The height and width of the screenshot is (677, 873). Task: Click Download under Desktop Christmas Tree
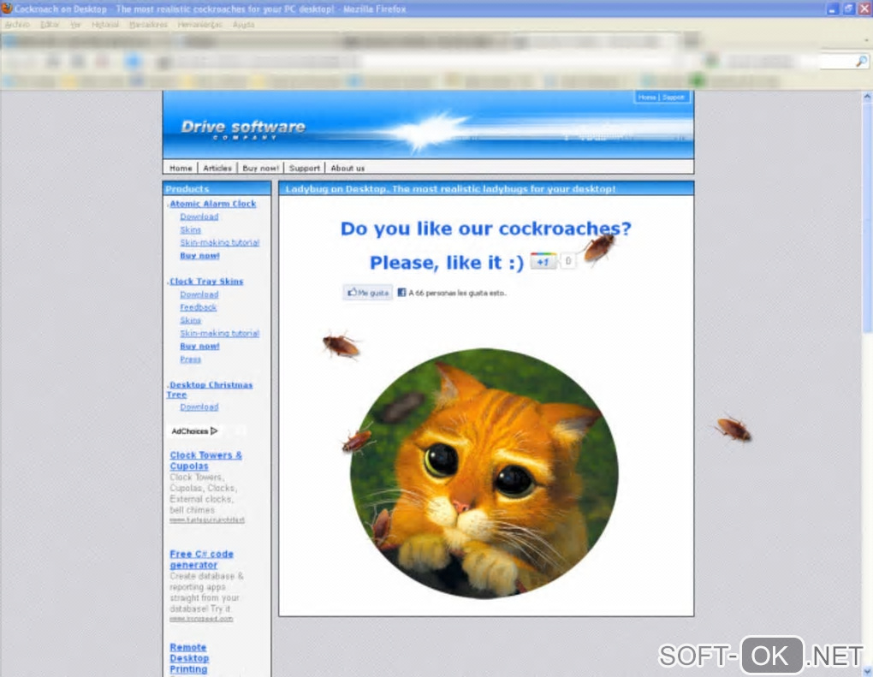199,407
